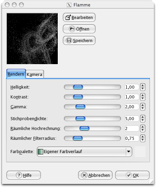156x187 pixels.
Task: Click the Speichern save button
Action: pos(79,40)
